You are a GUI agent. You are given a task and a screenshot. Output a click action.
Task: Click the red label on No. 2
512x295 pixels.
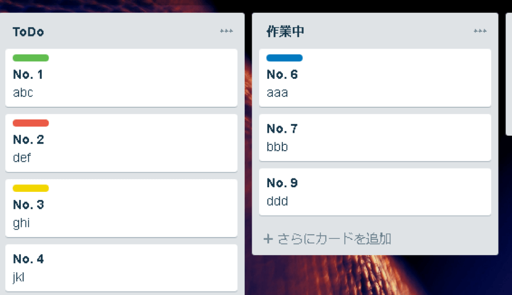pos(31,123)
